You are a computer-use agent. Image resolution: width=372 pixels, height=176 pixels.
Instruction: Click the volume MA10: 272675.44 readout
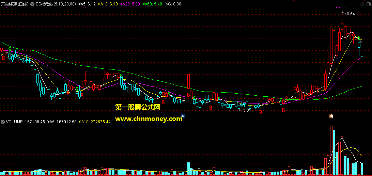click(94, 122)
